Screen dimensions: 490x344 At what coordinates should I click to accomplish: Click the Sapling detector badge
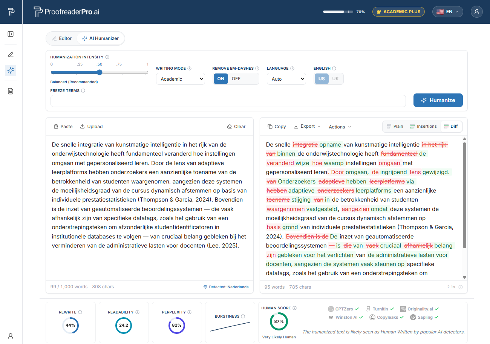424,317
